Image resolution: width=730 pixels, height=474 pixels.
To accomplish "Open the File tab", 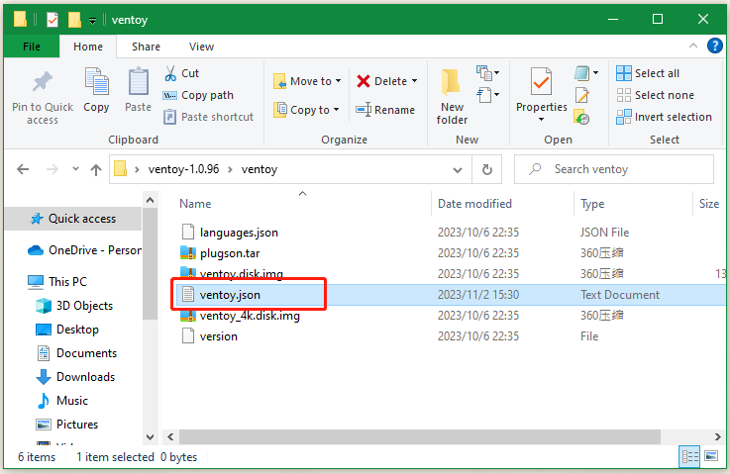I will click(32, 47).
